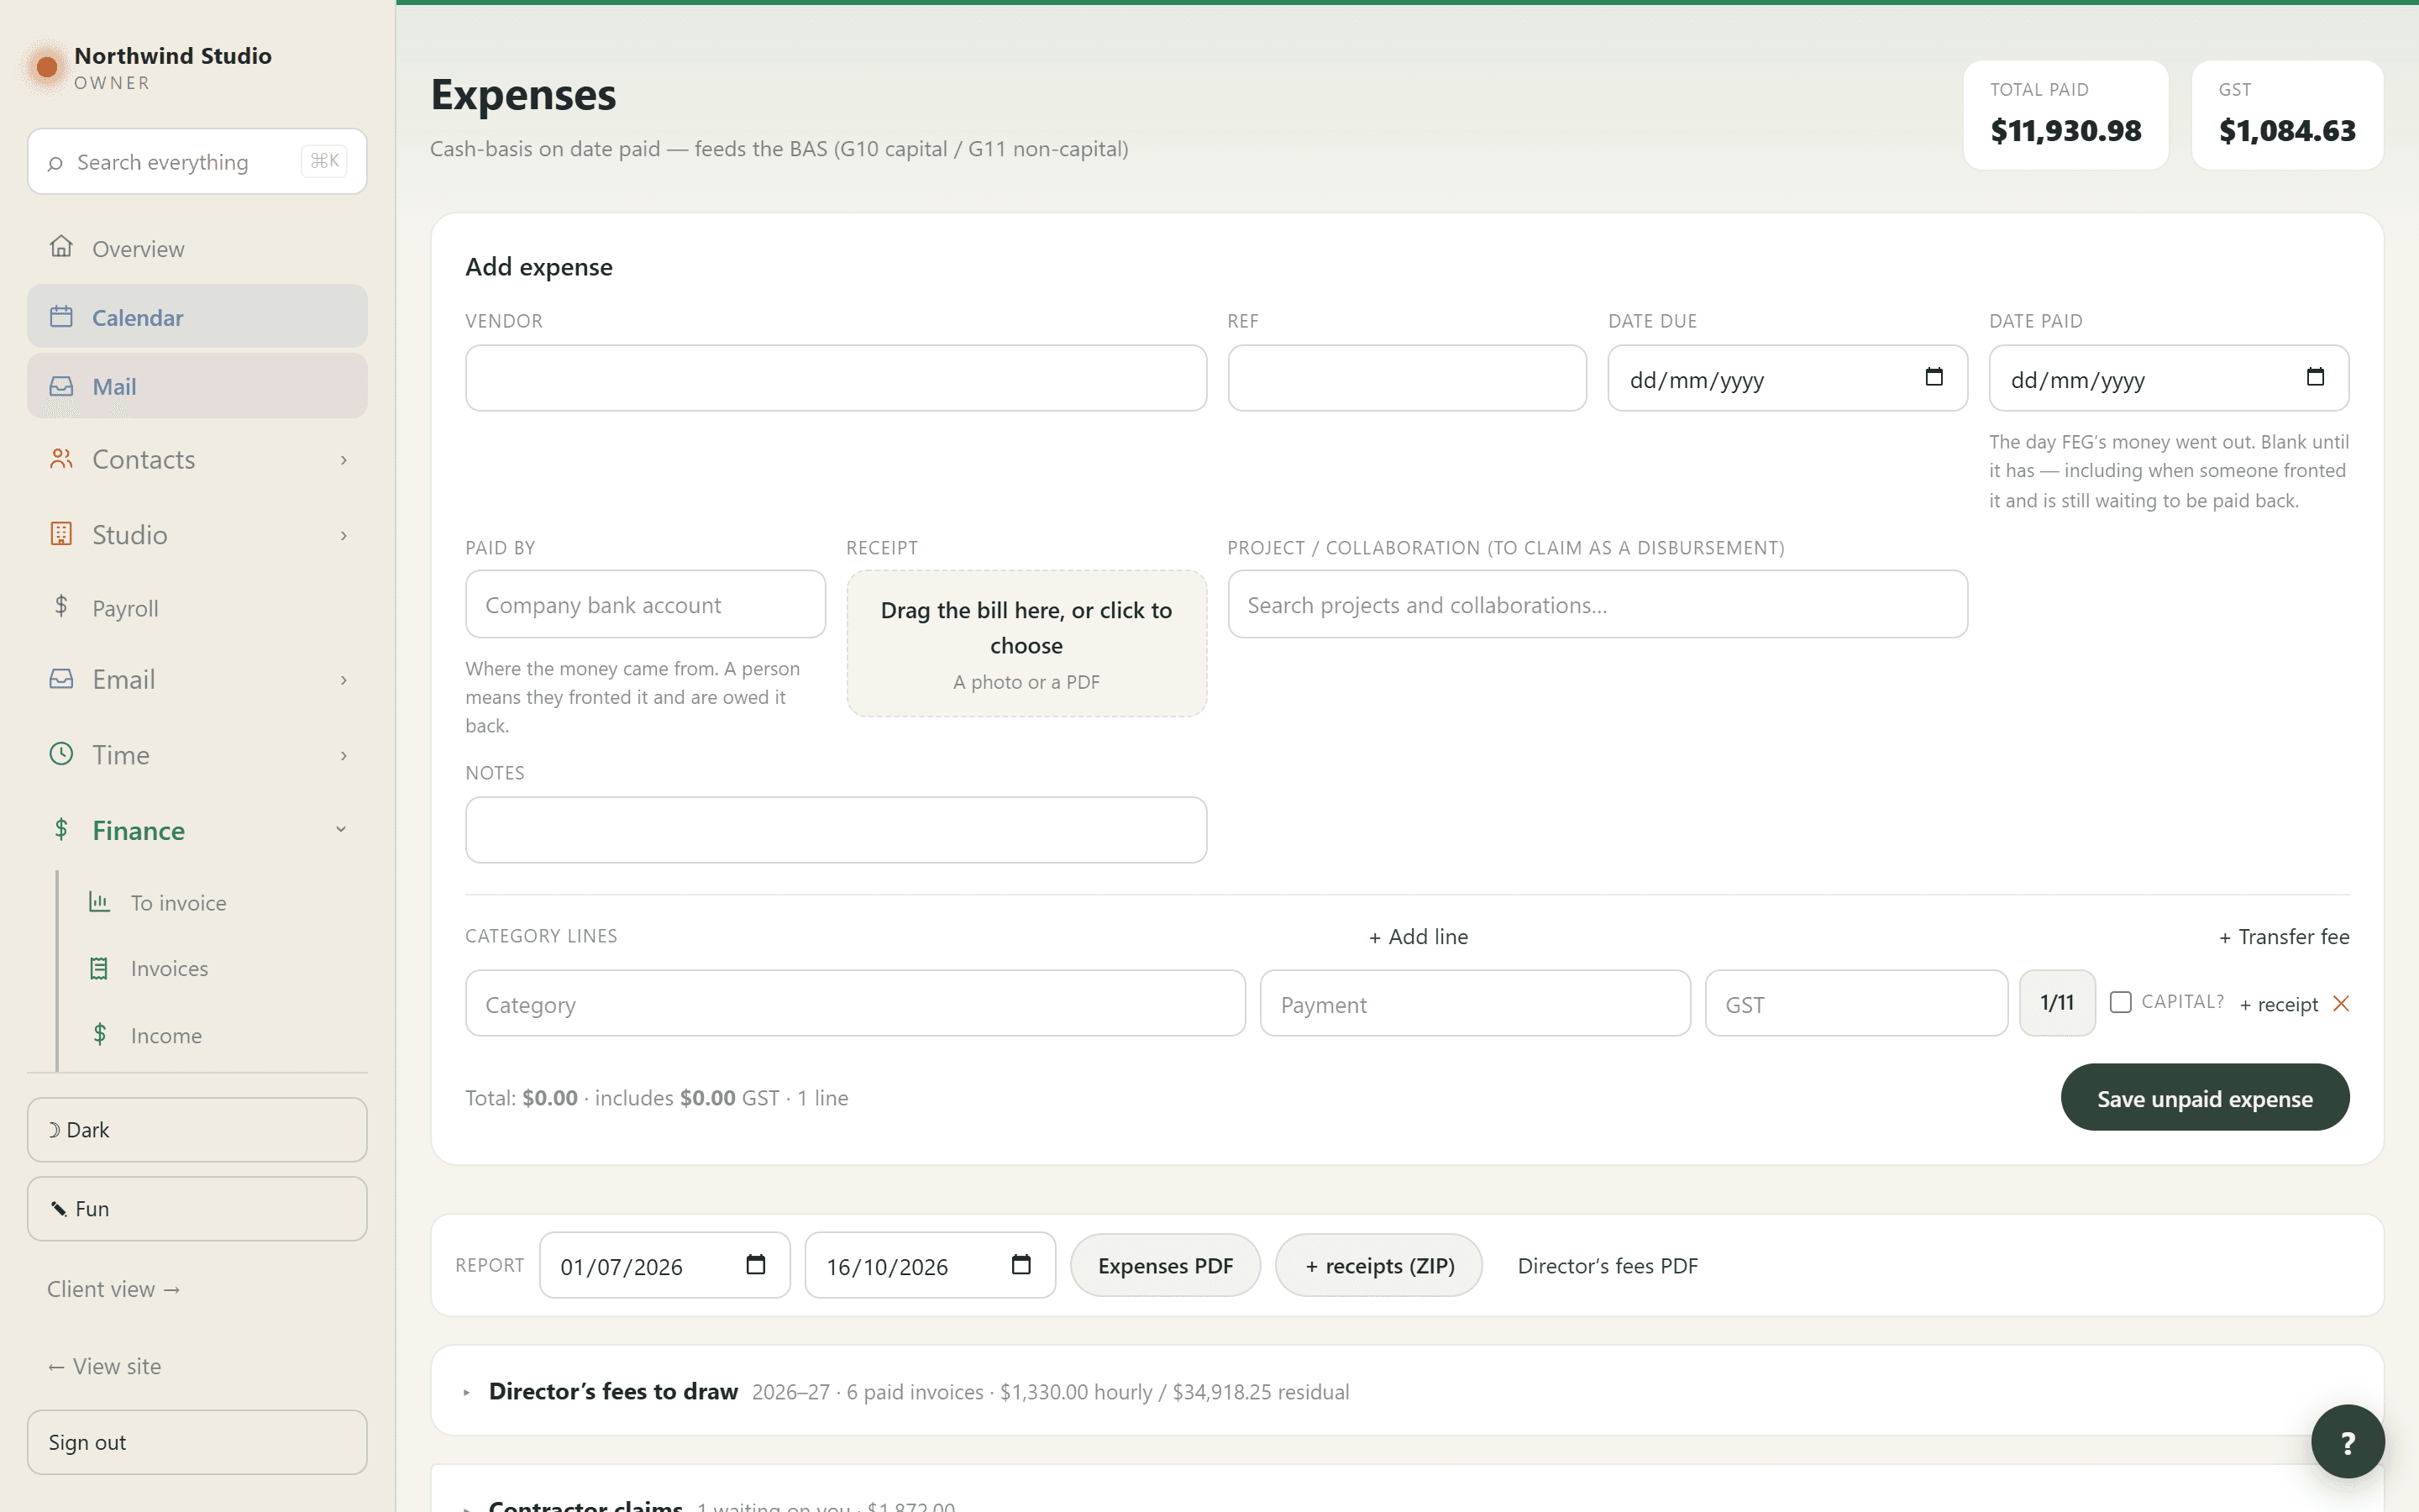This screenshot has height=1512, width=2419.
Task: Open the help question mark button
Action: (2348, 1441)
